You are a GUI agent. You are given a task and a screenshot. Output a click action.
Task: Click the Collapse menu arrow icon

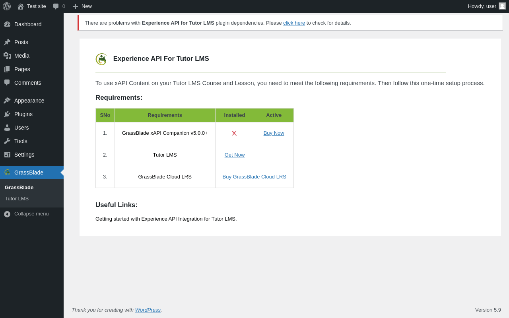[7, 214]
